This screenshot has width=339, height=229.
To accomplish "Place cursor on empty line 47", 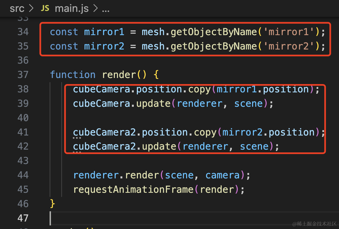I will [194, 218].
